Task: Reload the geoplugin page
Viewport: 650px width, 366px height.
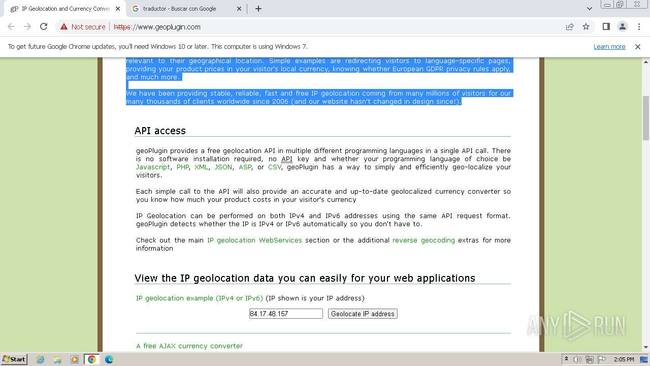Action: tap(44, 26)
